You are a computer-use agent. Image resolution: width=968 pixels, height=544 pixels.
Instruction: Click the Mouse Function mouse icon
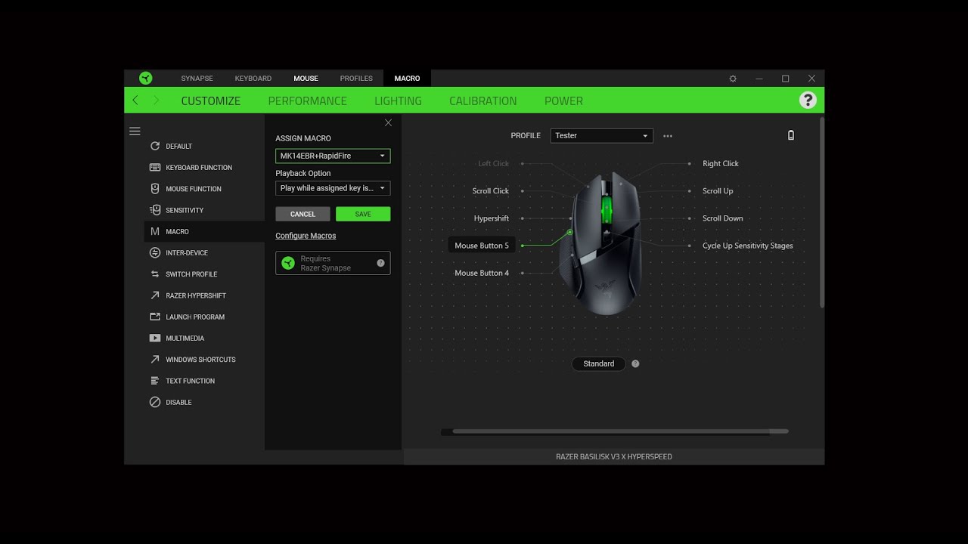pos(155,188)
